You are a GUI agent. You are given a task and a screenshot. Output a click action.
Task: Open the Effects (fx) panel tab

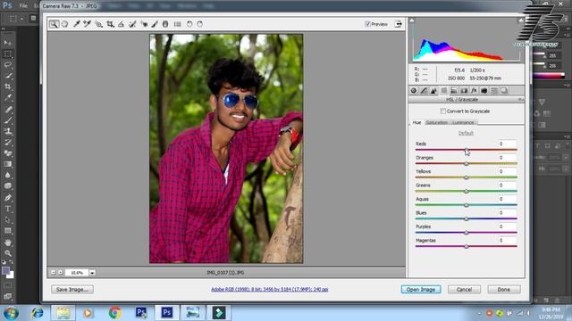click(x=474, y=91)
